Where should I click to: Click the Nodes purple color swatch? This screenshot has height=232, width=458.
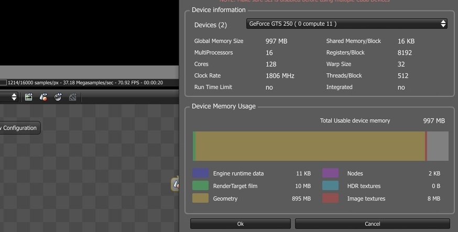click(x=330, y=173)
